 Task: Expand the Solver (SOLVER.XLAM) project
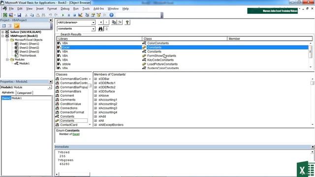[2, 32]
